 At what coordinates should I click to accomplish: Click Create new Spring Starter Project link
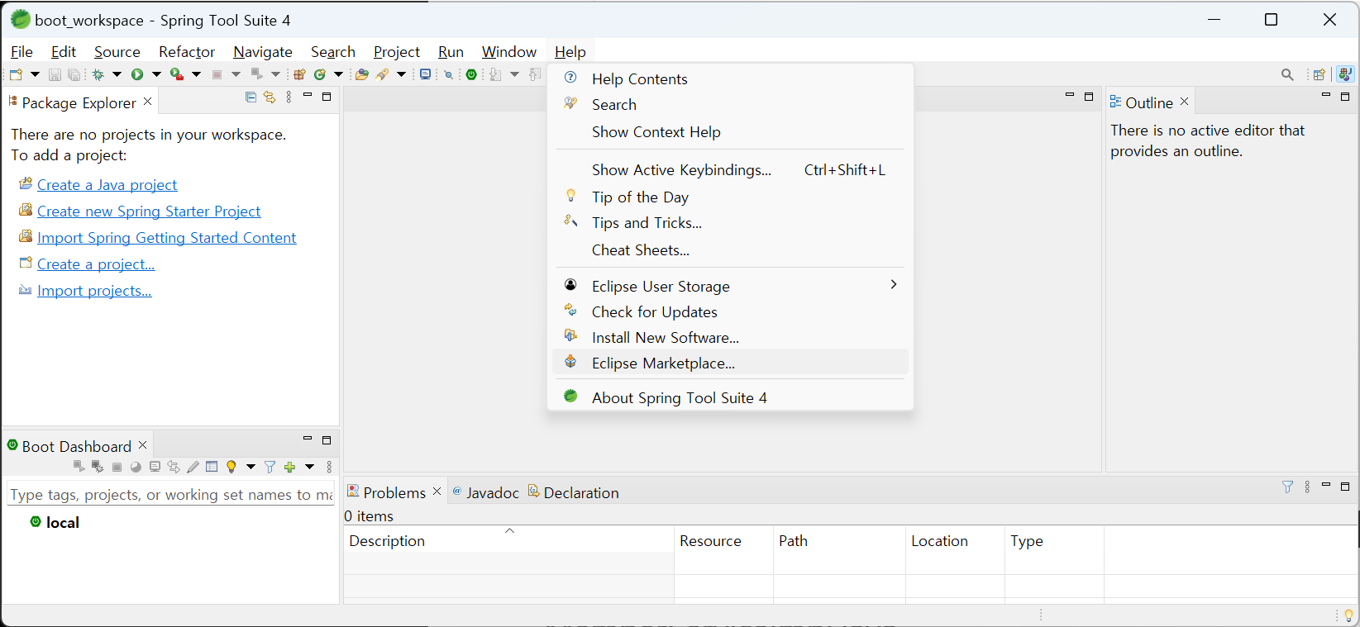pos(149,211)
